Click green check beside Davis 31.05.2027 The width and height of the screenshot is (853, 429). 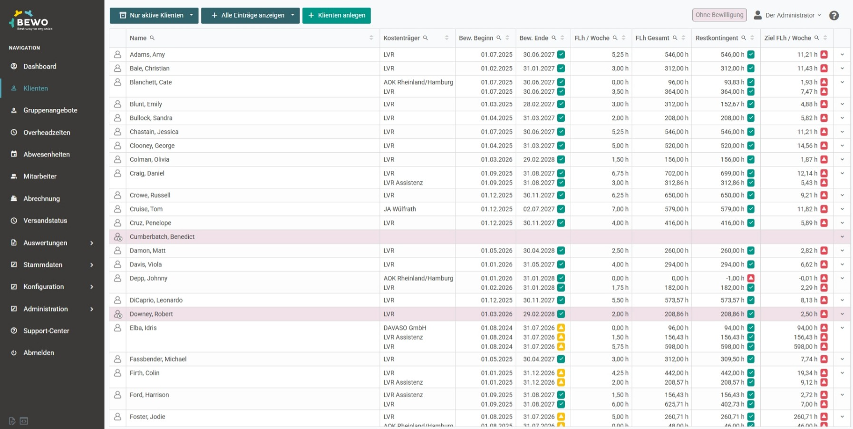coord(561,264)
